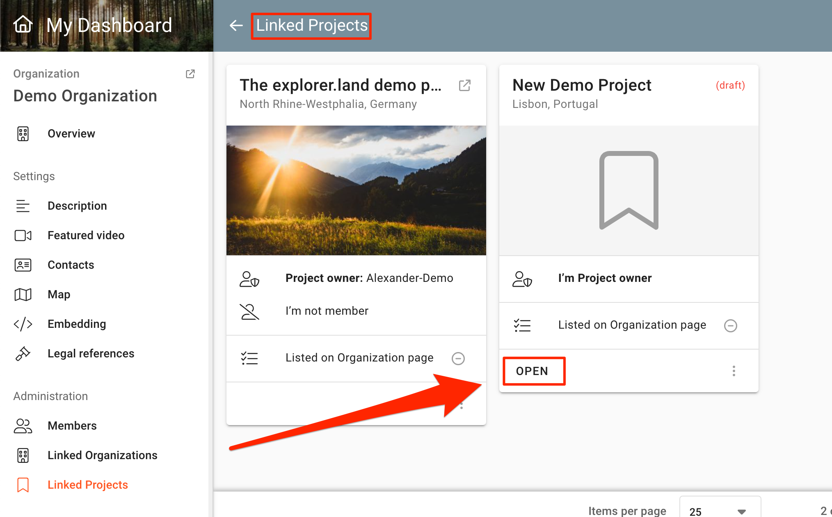Screen dimensions: 832x517
Task: Click the home icon beside My Dashboard
Action: 23,25
